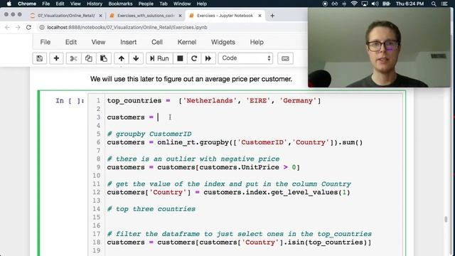
Task: Click the get_level_values(1) code
Action: click(310, 193)
